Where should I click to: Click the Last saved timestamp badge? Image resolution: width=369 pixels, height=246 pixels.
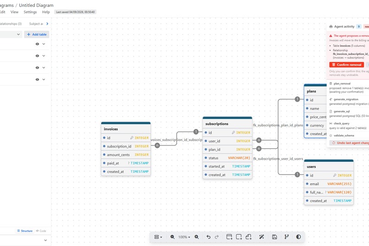pos(75,12)
